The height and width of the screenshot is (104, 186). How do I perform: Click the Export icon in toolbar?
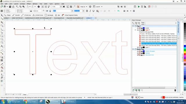[46, 7]
